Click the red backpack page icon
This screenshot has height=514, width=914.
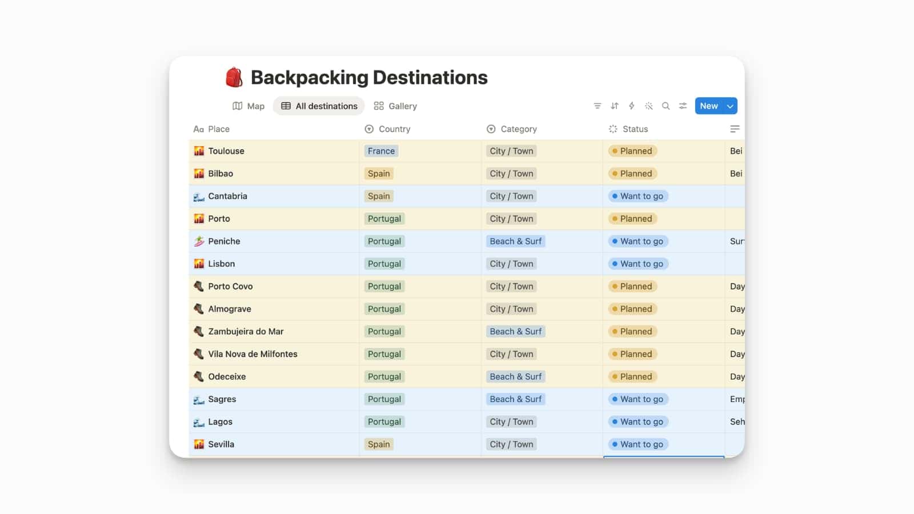(234, 77)
